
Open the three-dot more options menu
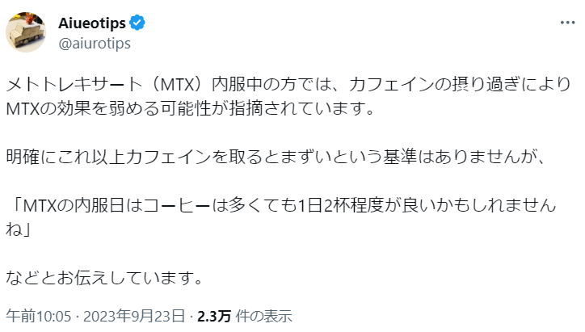[561, 23]
